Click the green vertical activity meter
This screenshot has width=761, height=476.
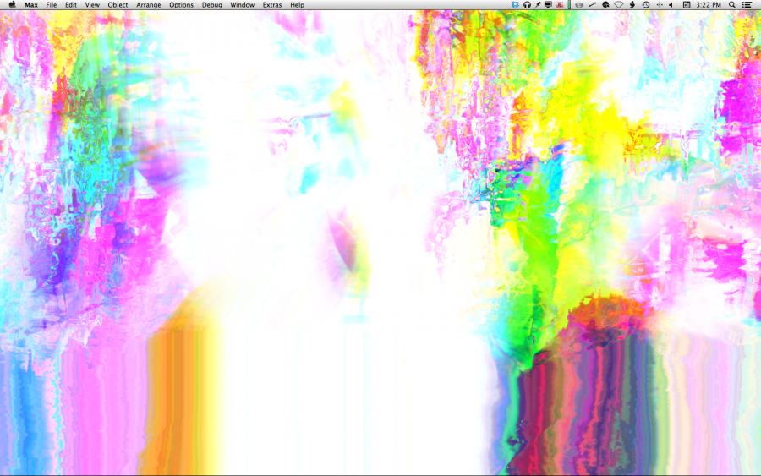[569, 5]
